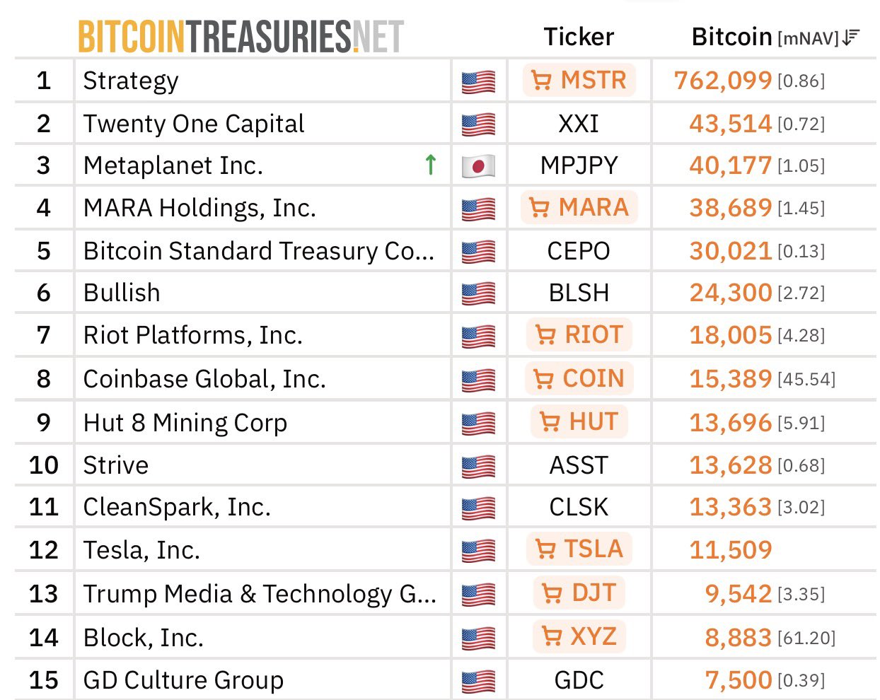Click the DJT shopping cart icon
Viewport: 880px width, 700px height.
click(x=550, y=593)
